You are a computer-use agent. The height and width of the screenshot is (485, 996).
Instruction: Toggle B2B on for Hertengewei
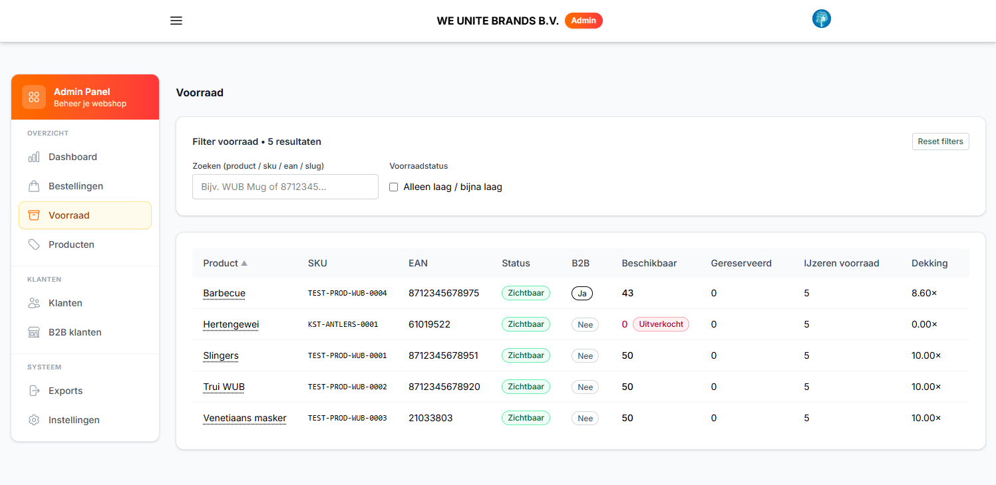coord(585,324)
